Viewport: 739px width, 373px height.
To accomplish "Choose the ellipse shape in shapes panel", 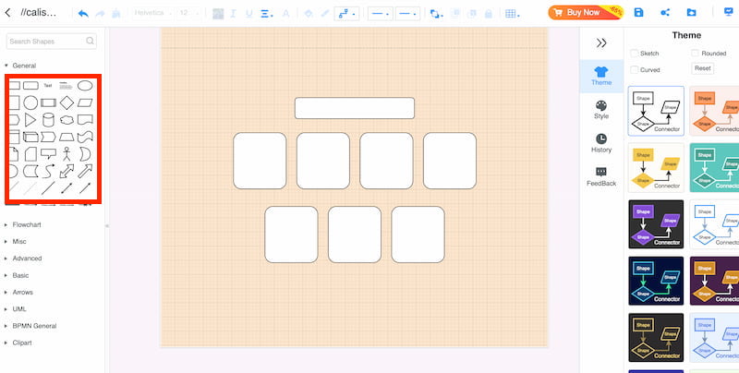I will [x=85, y=86].
